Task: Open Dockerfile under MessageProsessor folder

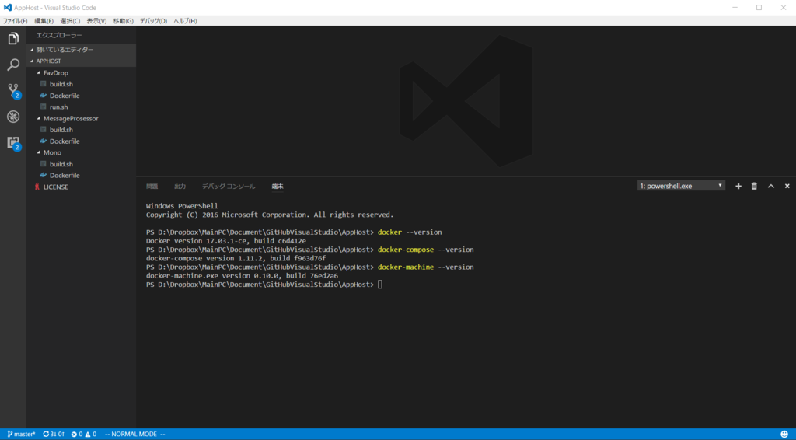Action: tap(65, 141)
